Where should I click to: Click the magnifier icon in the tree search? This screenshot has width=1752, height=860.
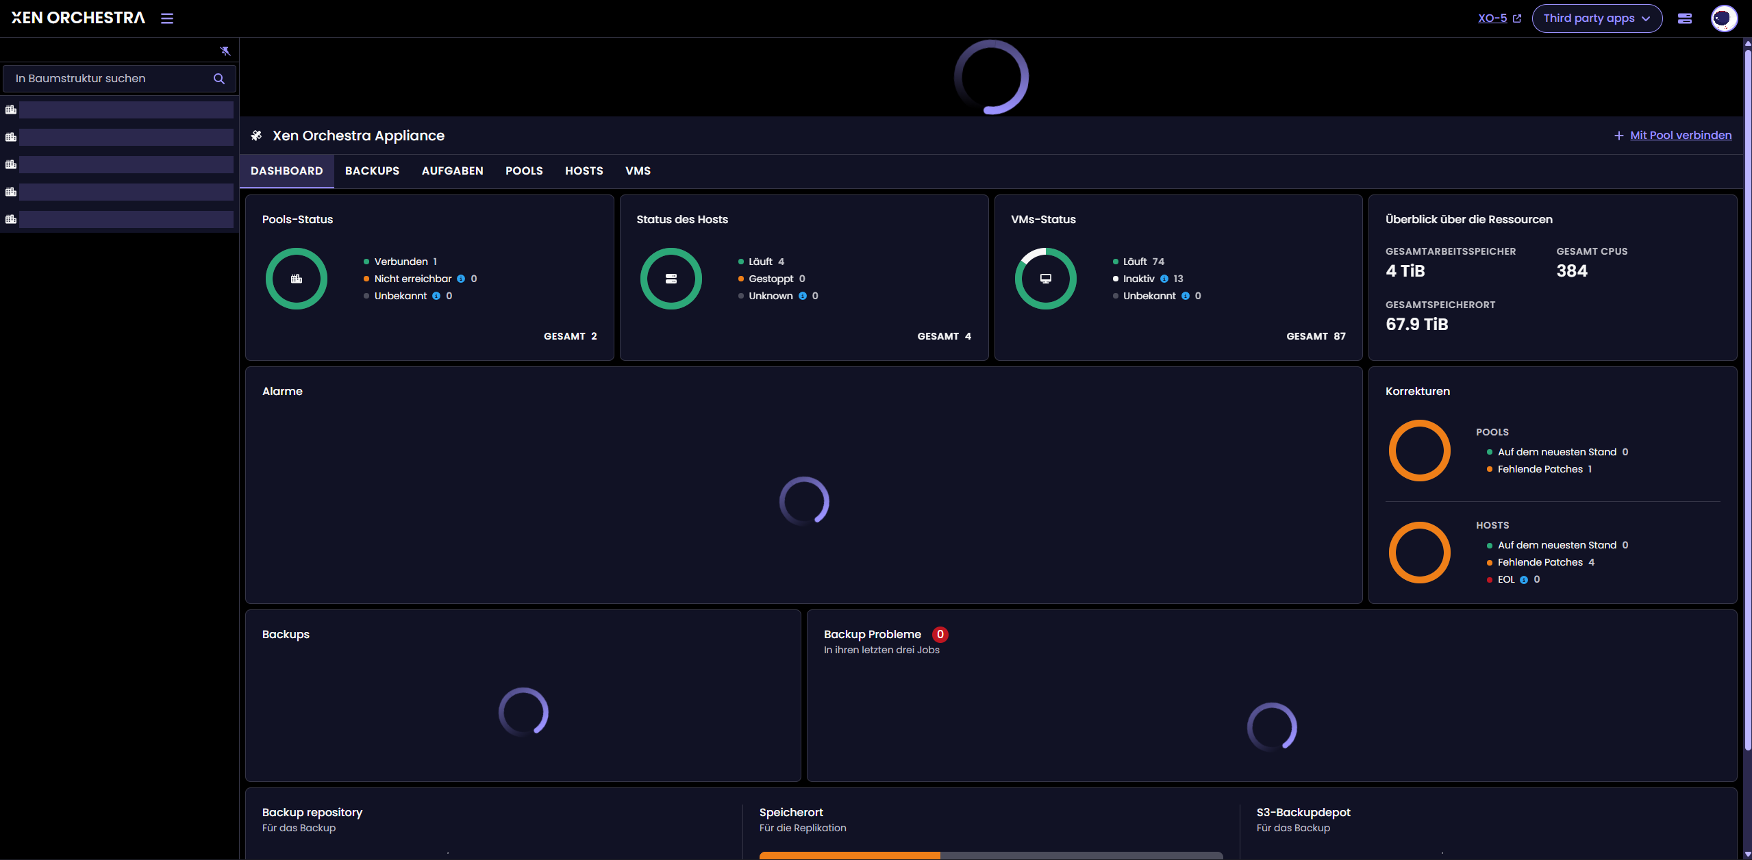click(x=219, y=79)
